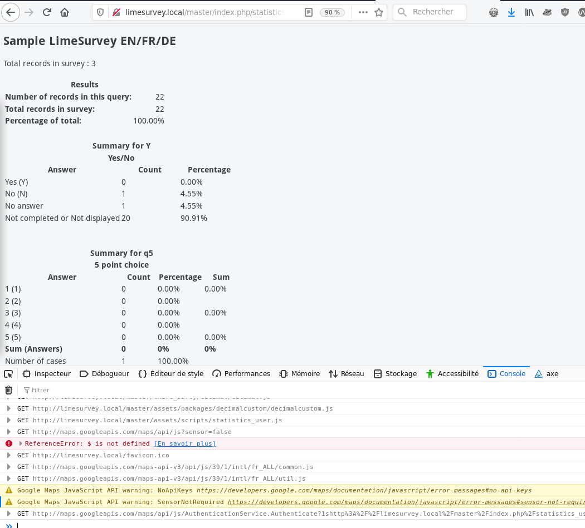Open the downloads arrow in toolbar
The image size is (585, 528).
coord(511,12)
